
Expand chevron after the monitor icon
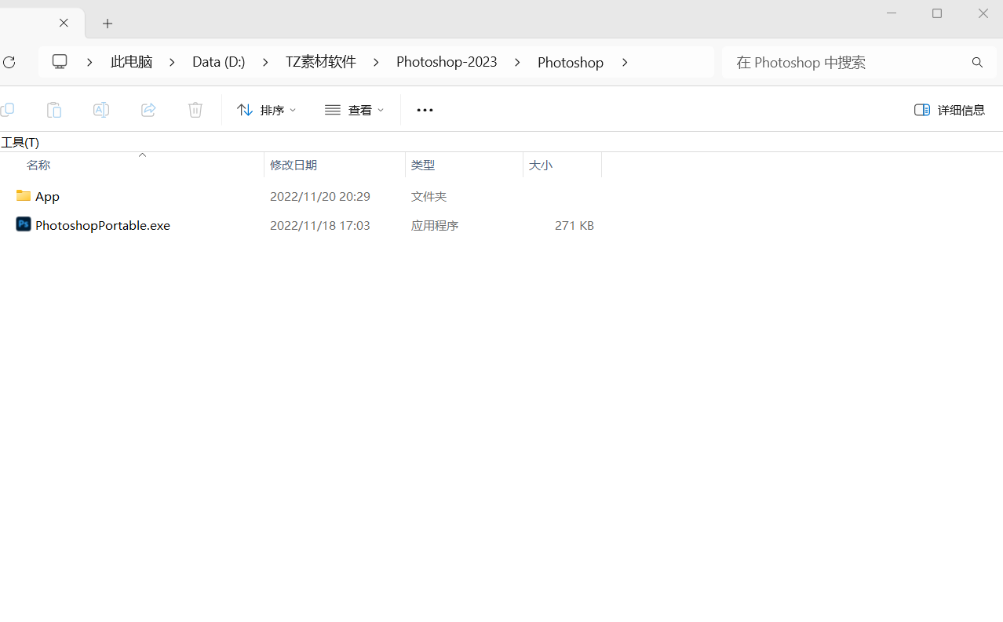tap(89, 62)
